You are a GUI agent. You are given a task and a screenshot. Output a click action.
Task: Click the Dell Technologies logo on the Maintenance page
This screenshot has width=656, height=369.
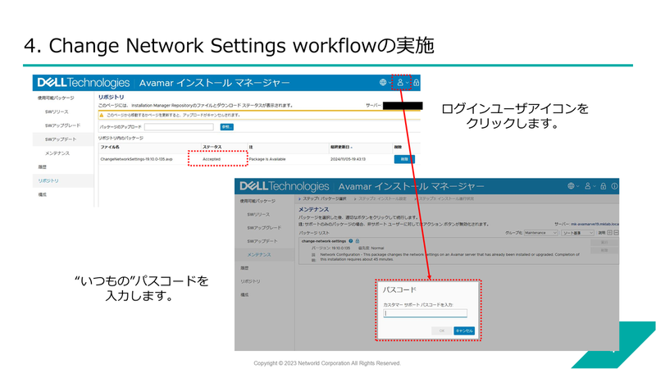(284, 186)
